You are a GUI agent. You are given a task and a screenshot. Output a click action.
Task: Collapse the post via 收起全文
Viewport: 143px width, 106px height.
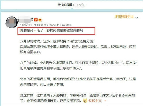click(x=95, y=101)
